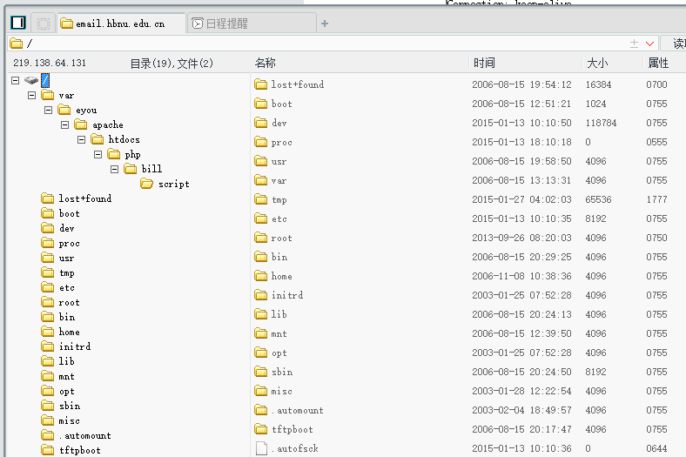Select opt folder icon in file list
Viewport: 686px width, 457px height.
(261, 353)
